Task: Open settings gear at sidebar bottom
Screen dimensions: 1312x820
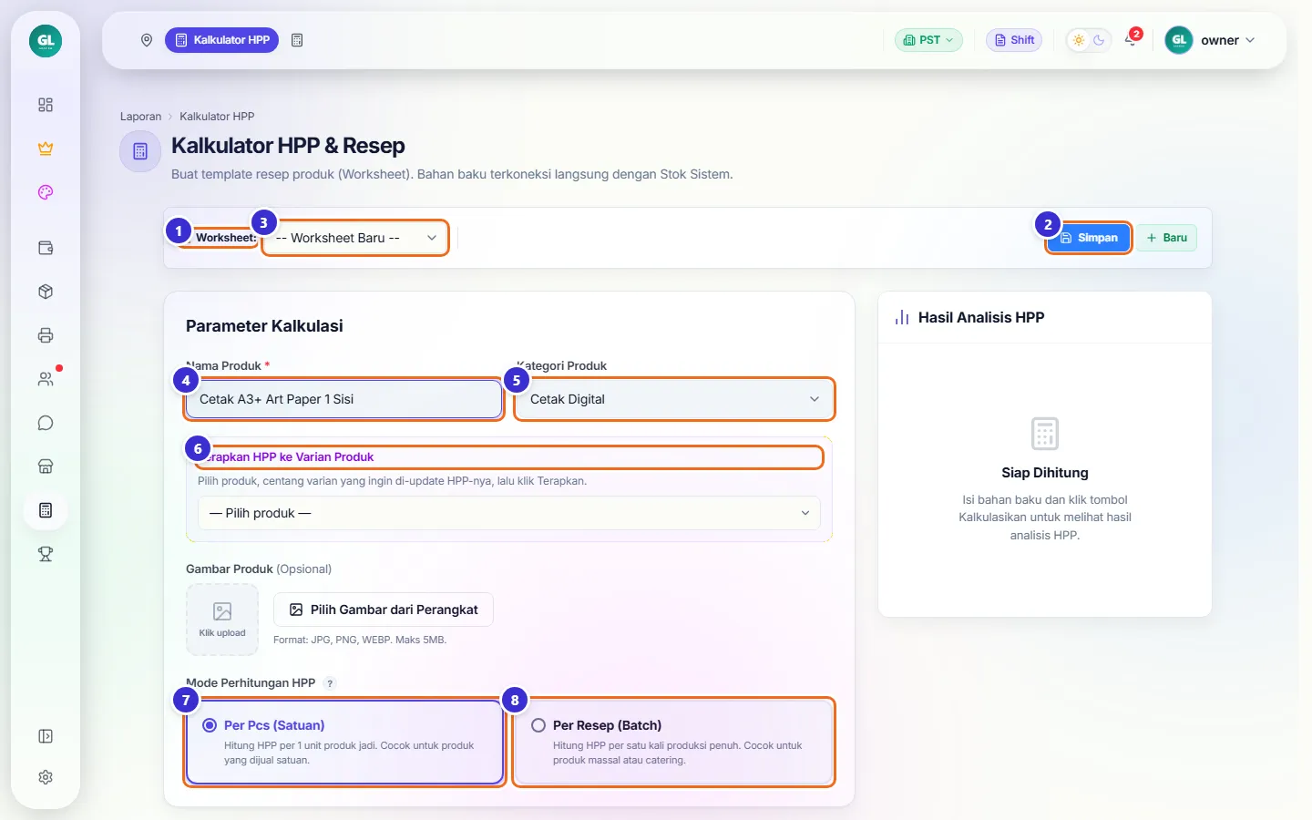Action: 46,777
